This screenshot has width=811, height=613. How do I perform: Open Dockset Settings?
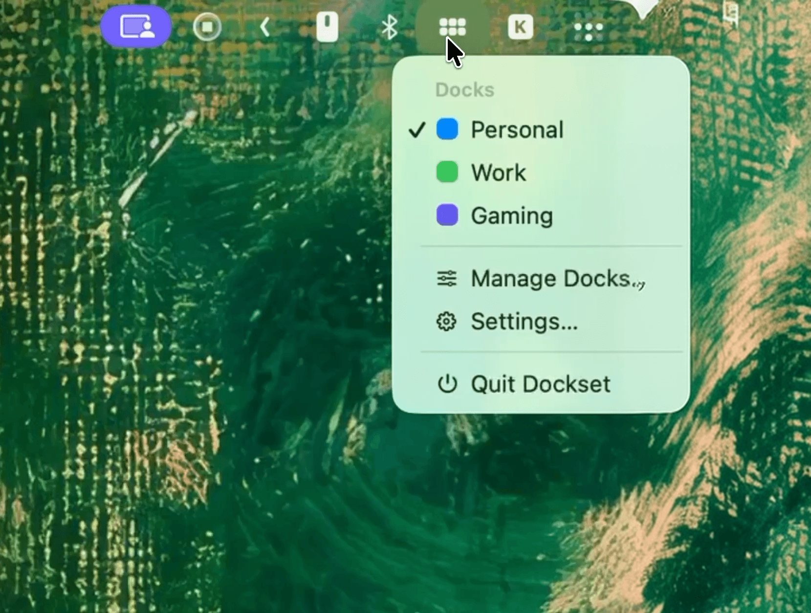(x=541, y=322)
